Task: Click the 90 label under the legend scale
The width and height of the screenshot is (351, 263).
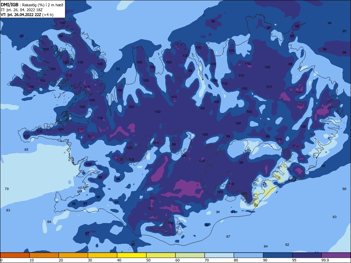Action: [265, 260]
